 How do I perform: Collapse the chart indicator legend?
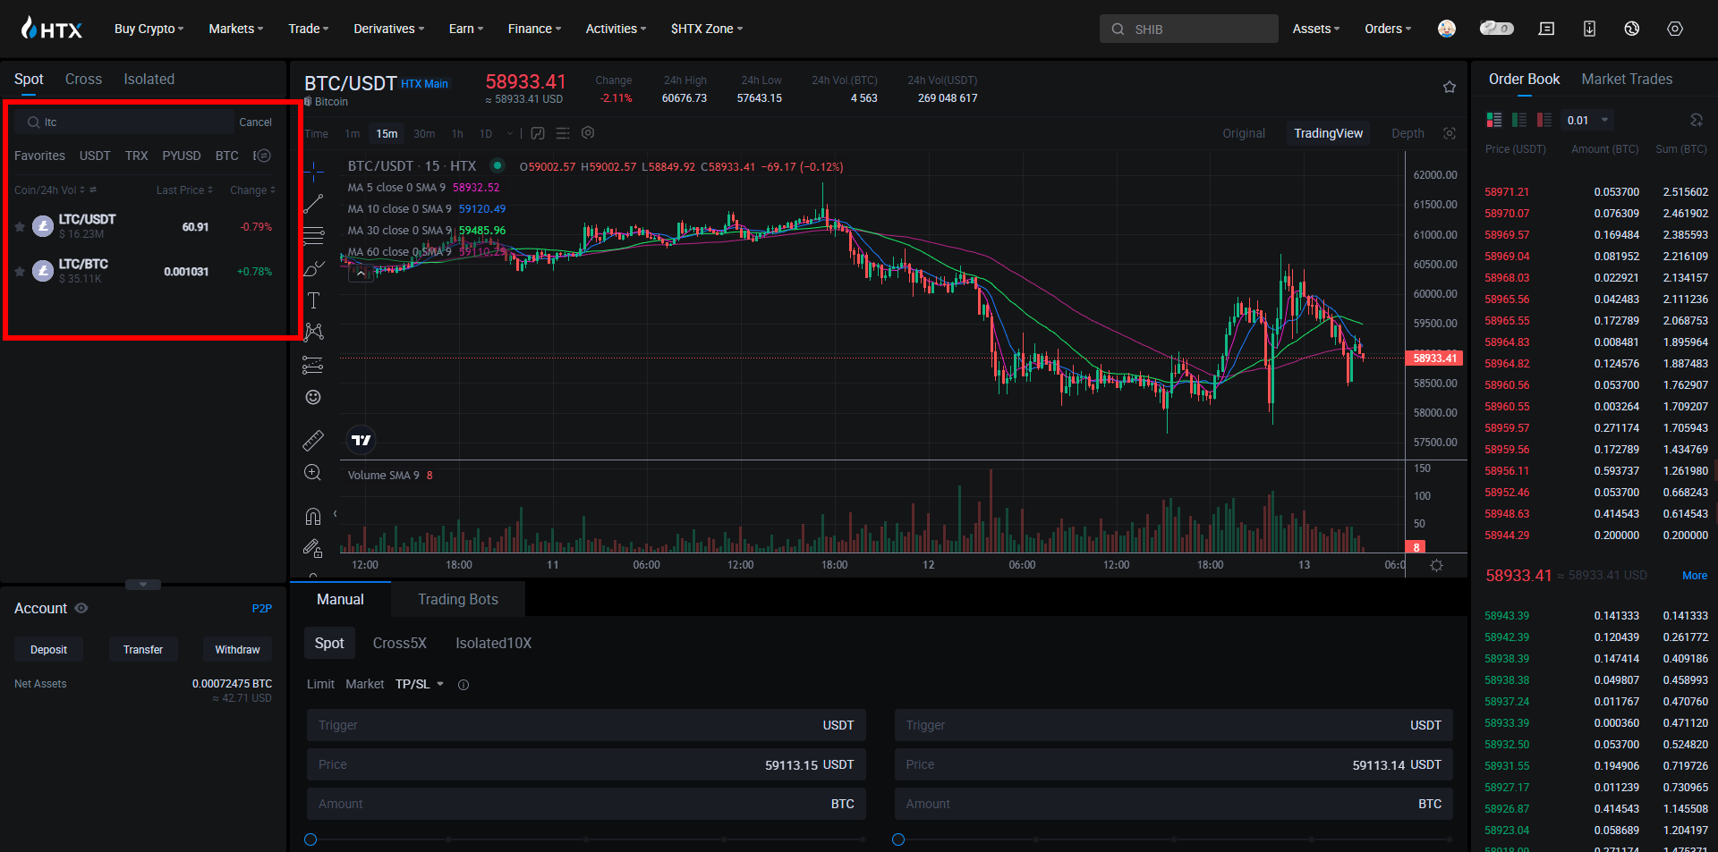(361, 274)
